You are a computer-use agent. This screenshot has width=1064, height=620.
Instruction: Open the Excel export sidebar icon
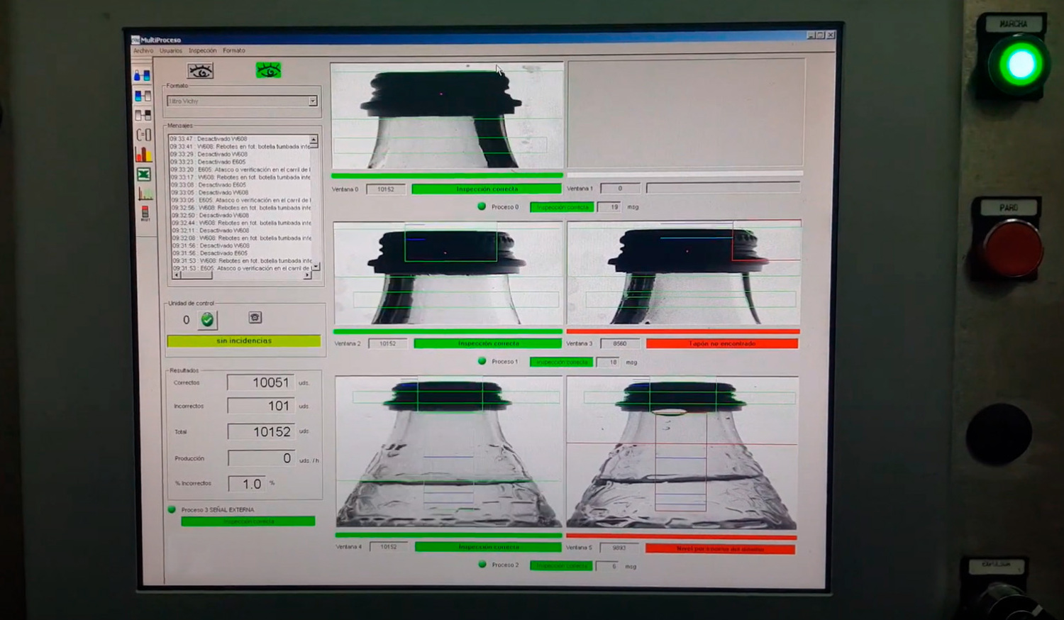[x=143, y=175]
